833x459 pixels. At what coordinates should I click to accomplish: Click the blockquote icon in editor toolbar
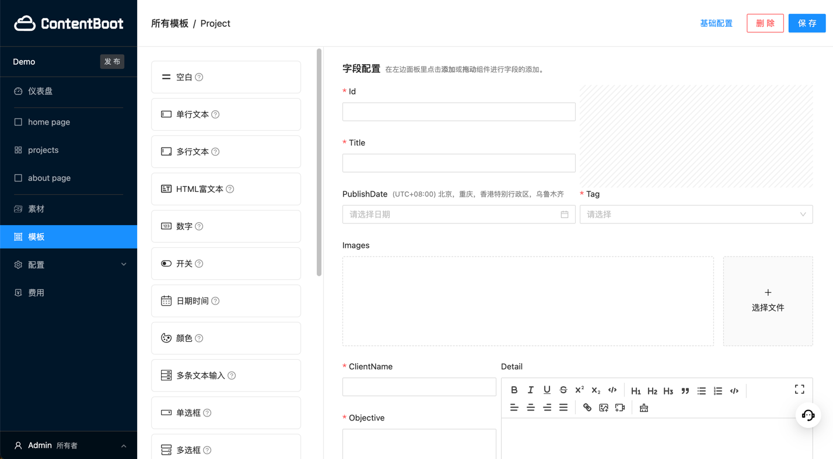tap(685, 391)
